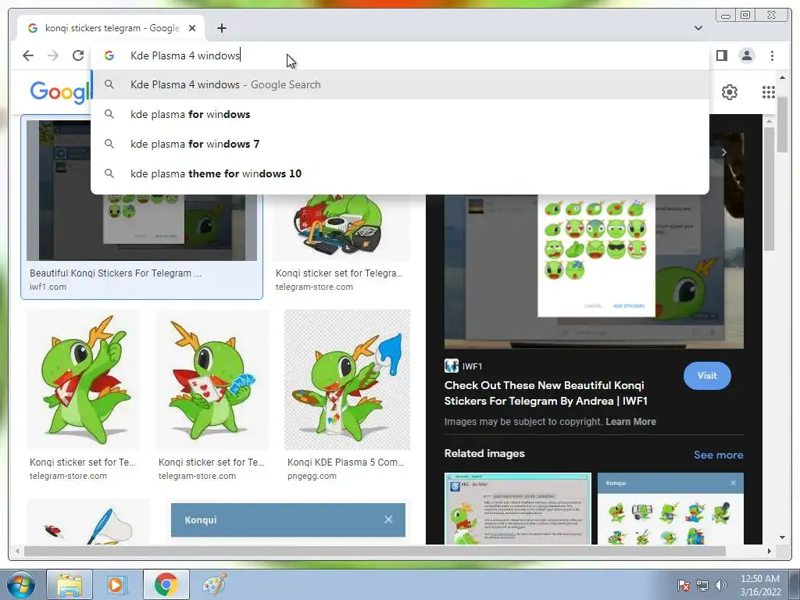Click Action Center flag tray icon
Image resolution: width=800 pixels, height=600 pixels.
coord(683,585)
